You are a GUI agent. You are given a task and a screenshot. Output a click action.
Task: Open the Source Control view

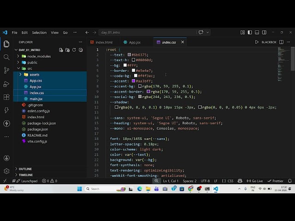6,70
